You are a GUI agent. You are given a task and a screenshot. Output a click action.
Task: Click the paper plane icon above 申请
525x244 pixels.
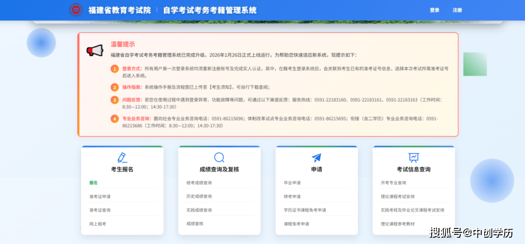[x=316, y=157]
